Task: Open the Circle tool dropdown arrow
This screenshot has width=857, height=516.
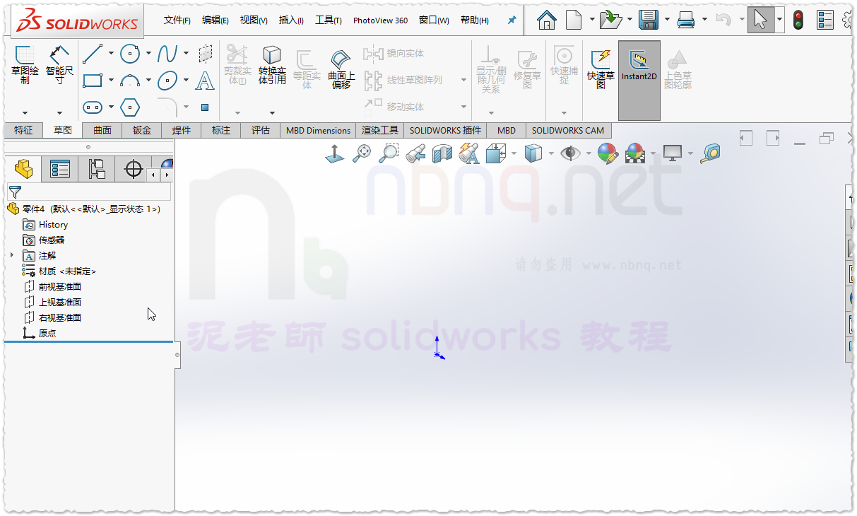Action: [x=148, y=53]
